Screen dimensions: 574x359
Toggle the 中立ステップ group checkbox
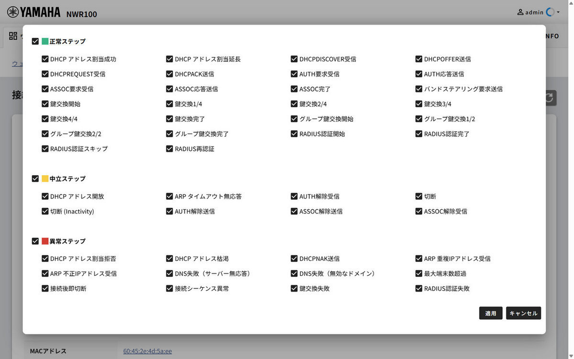(35, 179)
